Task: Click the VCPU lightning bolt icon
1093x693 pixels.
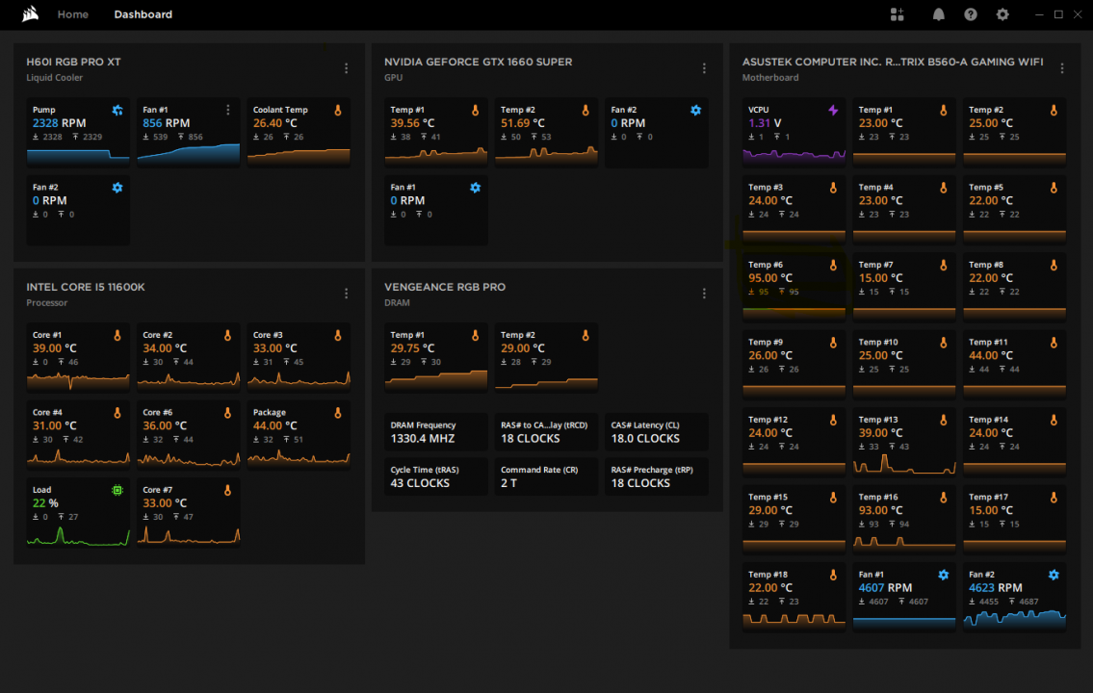Action: pos(833,110)
